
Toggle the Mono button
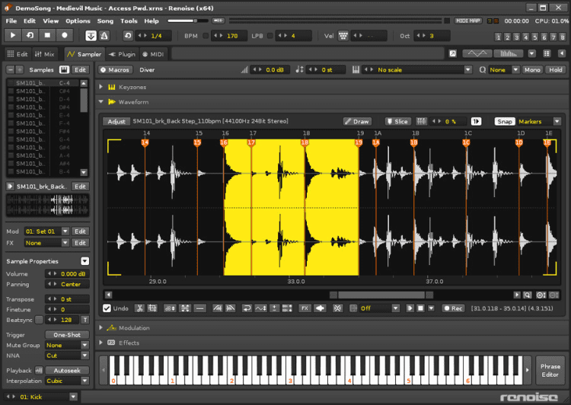532,69
